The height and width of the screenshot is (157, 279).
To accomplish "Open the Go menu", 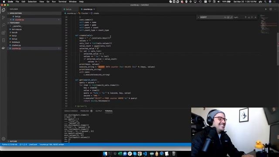I will pyautogui.click(x=48, y=2).
